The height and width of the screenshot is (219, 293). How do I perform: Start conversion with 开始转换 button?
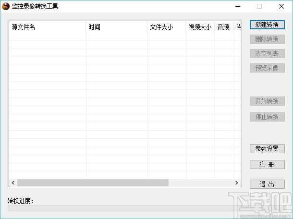coord(267,101)
